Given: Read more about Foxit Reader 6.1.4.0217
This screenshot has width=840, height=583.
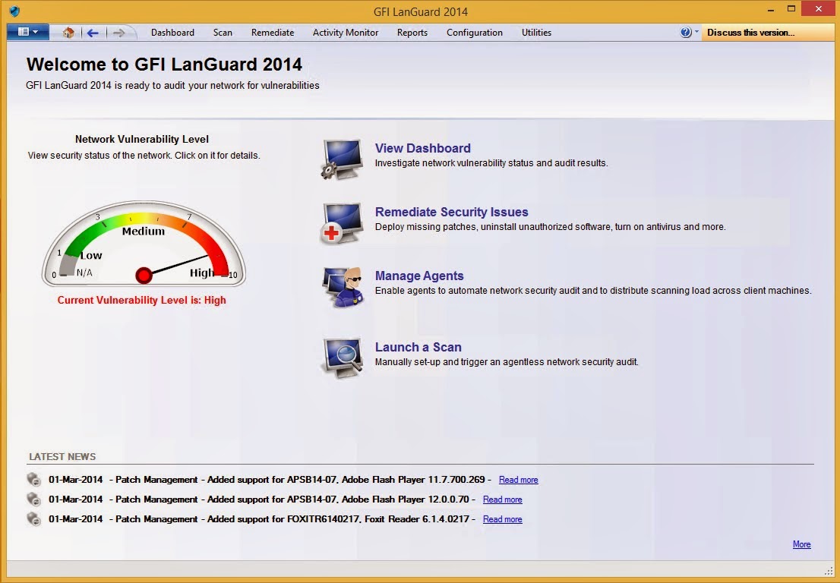Looking at the screenshot, I should [503, 519].
